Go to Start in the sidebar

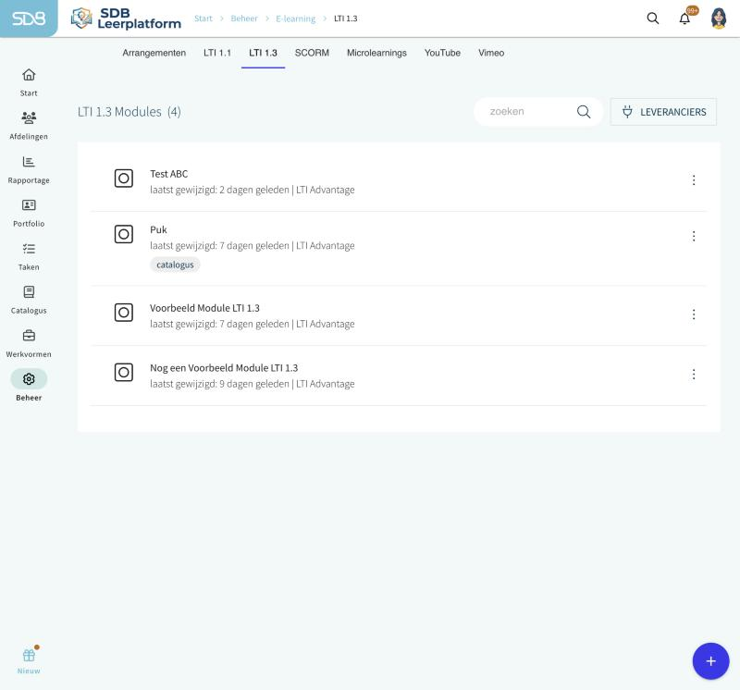(x=29, y=82)
